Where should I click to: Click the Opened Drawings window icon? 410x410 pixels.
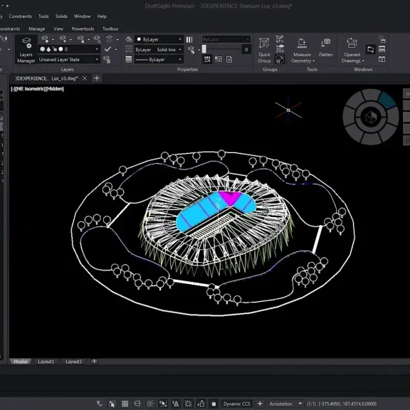pyautogui.click(x=352, y=43)
